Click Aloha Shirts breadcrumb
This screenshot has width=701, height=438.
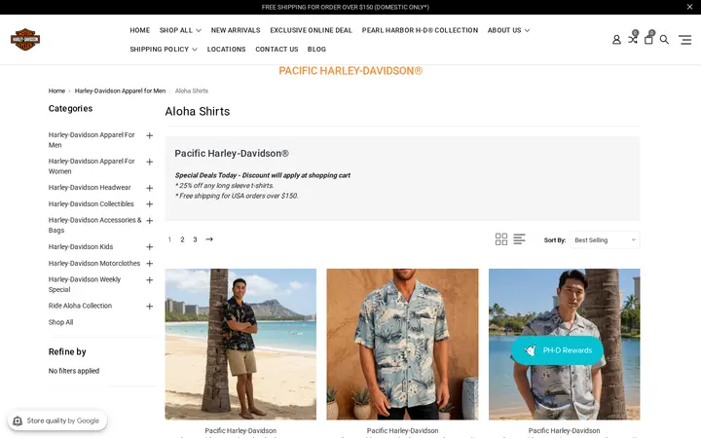192,91
